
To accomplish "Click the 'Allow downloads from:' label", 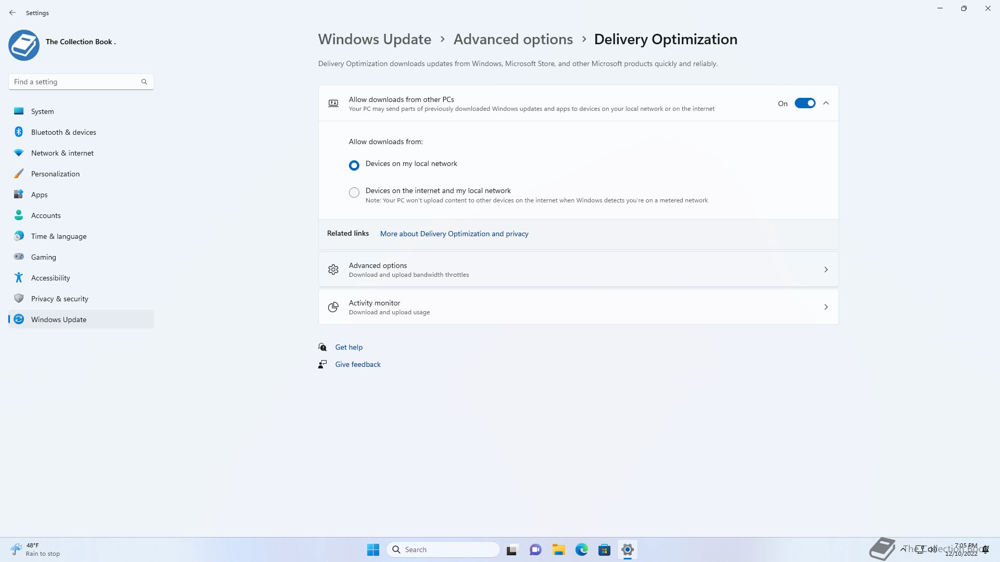I will coord(385,142).
